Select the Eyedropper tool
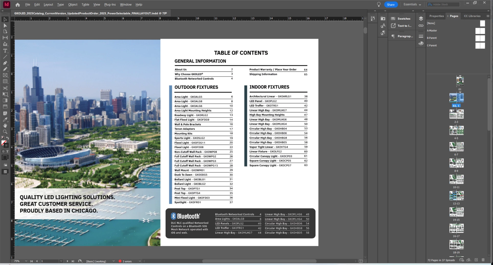 (x=5, y=119)
